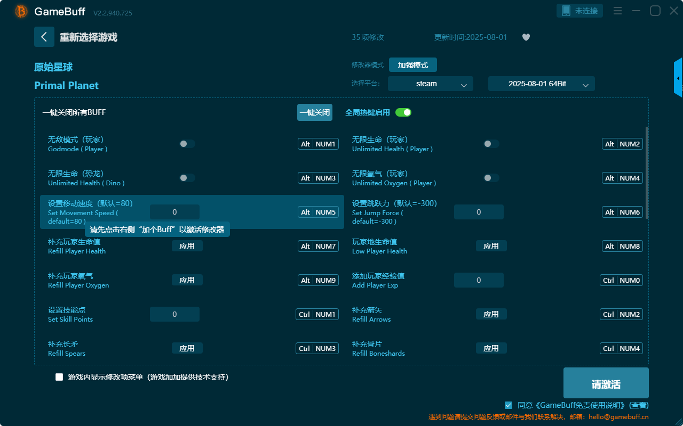
Task: Disable the global hotkey toggle
Action: (x=403, y=112)
